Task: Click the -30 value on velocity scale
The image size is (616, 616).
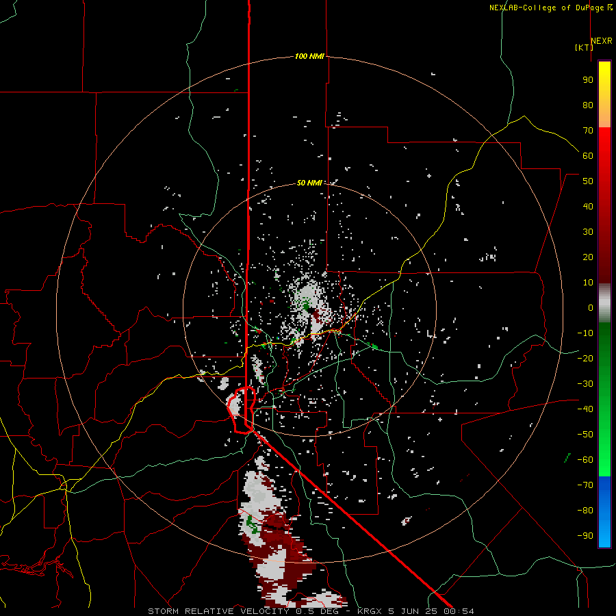Action: point(585,384)
